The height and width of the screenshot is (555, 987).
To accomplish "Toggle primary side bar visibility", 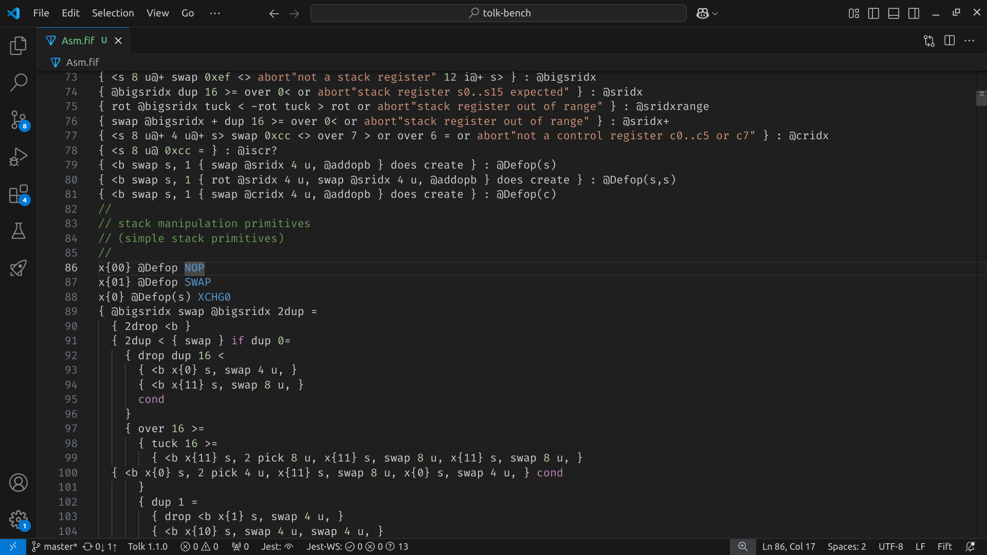I will (873, 13).
